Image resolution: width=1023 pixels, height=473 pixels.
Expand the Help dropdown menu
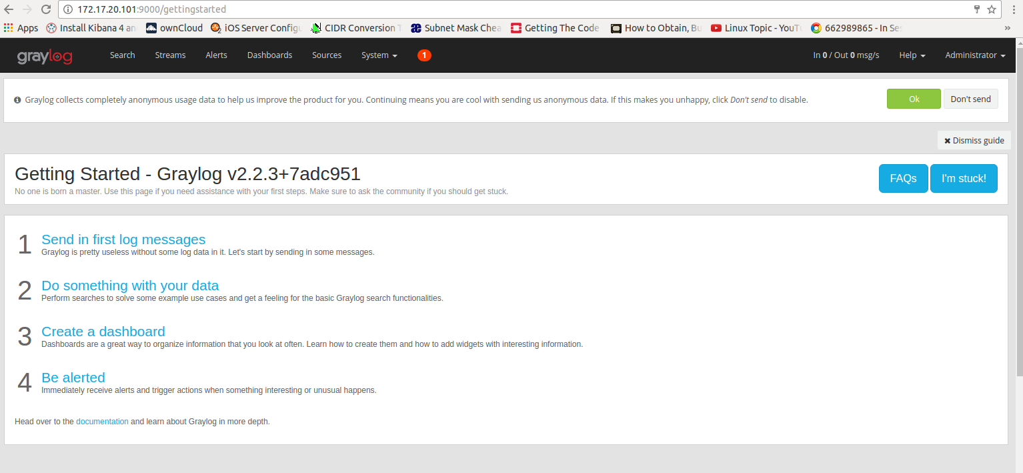point(912,55)
